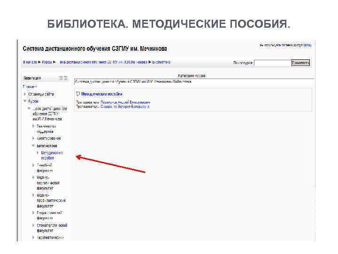
Task: Open Библиотека in the breadcrumb
Action: pos(161,62)
